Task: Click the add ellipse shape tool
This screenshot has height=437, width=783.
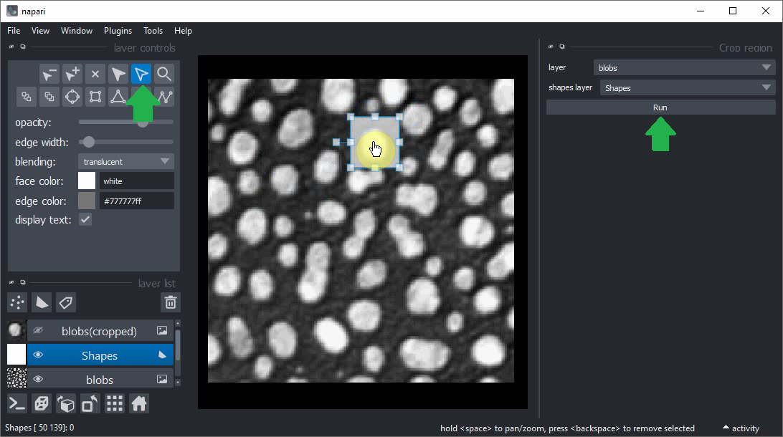Action: point(72,97)
